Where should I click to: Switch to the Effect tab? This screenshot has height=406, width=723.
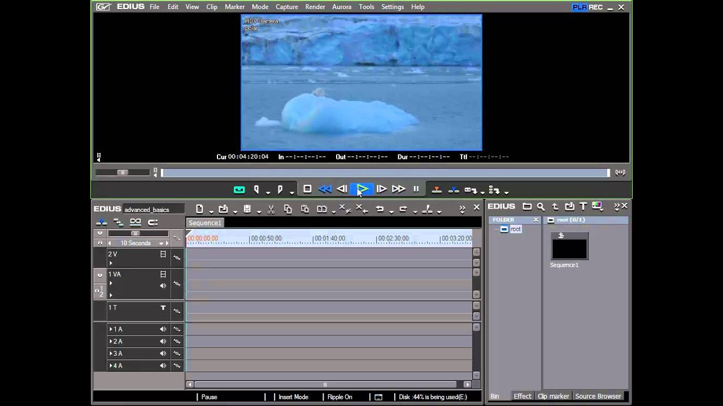pyautogui.click(x=522, y=396)
